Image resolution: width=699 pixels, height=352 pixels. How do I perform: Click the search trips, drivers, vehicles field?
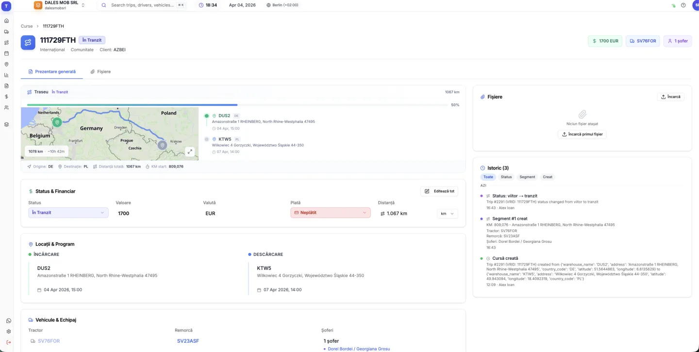(143, 5)
